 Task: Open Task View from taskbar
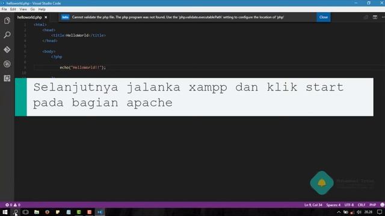tap(25, 212)
